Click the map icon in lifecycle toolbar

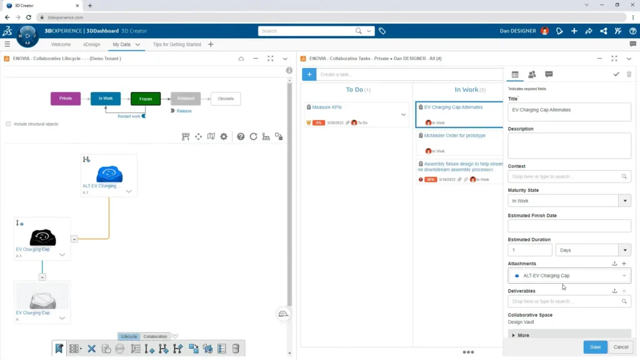(211, 137)
